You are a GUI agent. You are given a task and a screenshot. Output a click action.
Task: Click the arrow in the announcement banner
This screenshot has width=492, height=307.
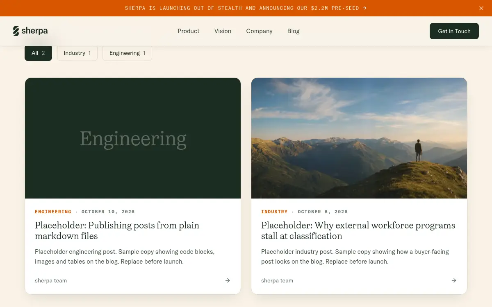[365, 8]
